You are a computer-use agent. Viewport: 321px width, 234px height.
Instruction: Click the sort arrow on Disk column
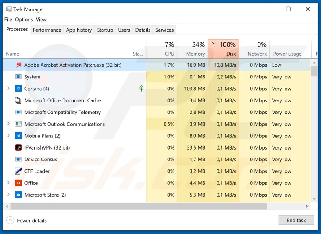click(x=213, y=43)
